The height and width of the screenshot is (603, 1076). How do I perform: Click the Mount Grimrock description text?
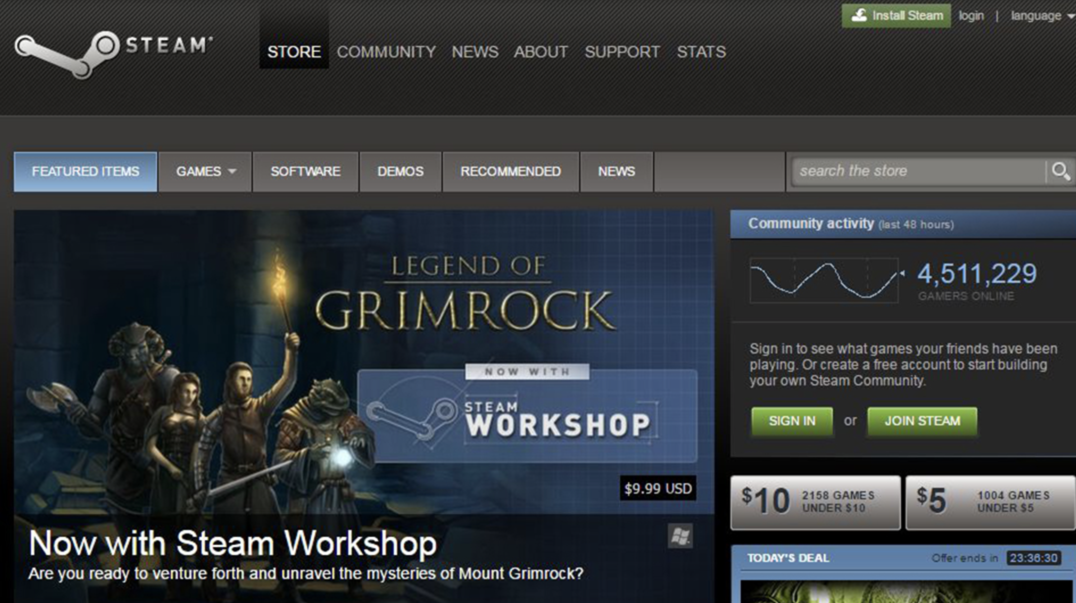[305, 573]
